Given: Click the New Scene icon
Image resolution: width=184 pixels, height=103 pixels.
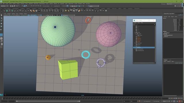Looking at the screenshot, I should point(11,6).
